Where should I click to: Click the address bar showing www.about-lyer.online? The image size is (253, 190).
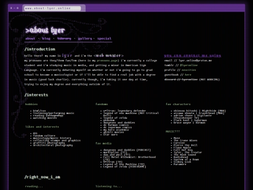(52, 8)
